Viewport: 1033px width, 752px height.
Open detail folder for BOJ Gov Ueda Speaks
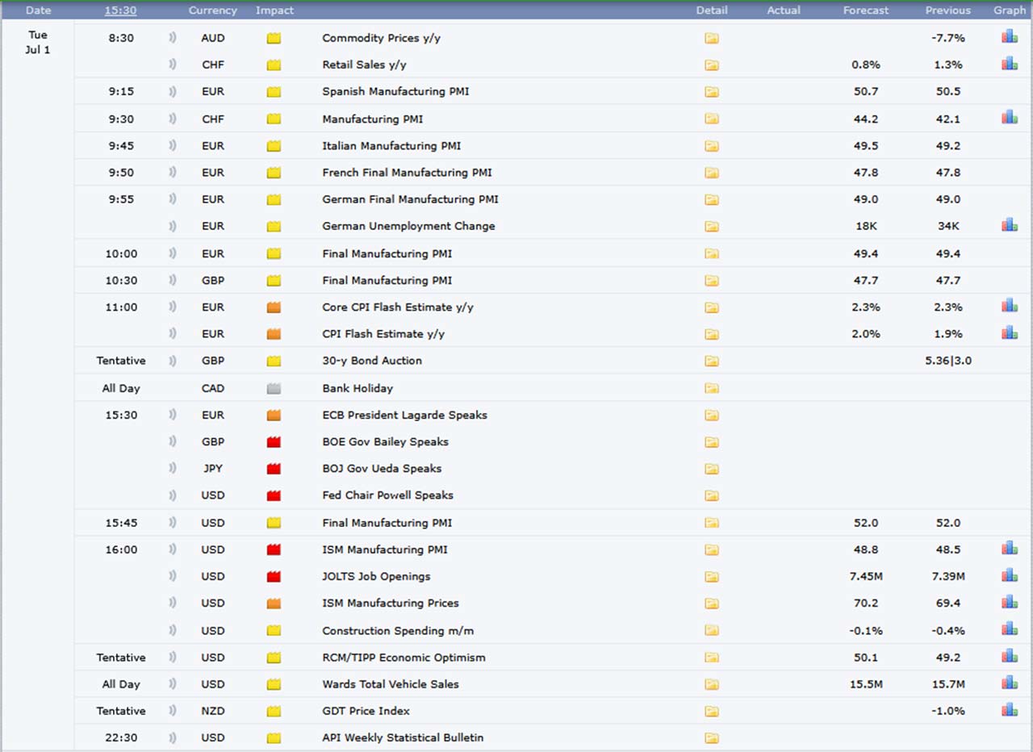pyautogui.click(x=711, y=469)
